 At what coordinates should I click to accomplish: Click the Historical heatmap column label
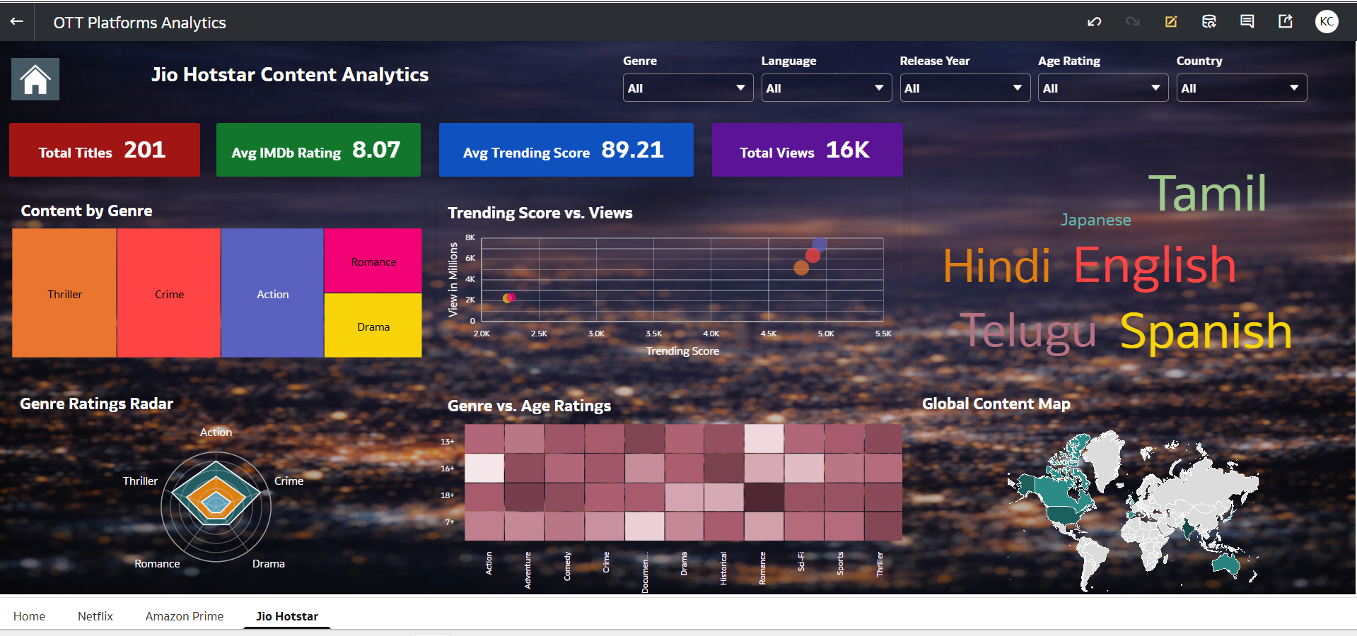(x=723, y=568)
